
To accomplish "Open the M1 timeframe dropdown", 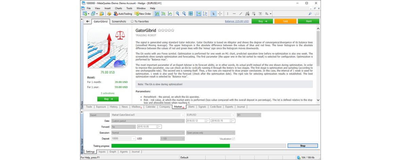I will pos(249,115).
